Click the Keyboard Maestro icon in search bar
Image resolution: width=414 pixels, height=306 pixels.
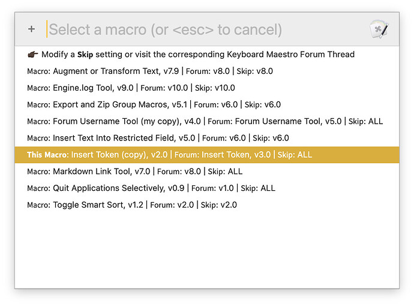379,29
